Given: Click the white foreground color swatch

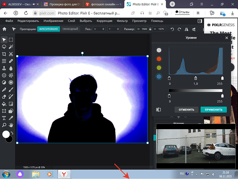Looking at the screenshot, I should (6, 134).
